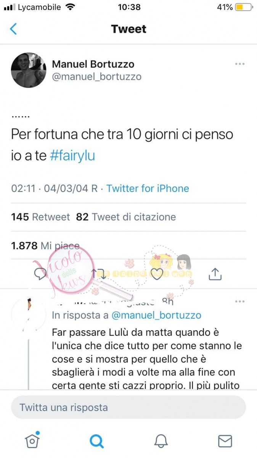Tap the retweet arrows icon
Screen dimensions: 257x458
click(99, 274)
